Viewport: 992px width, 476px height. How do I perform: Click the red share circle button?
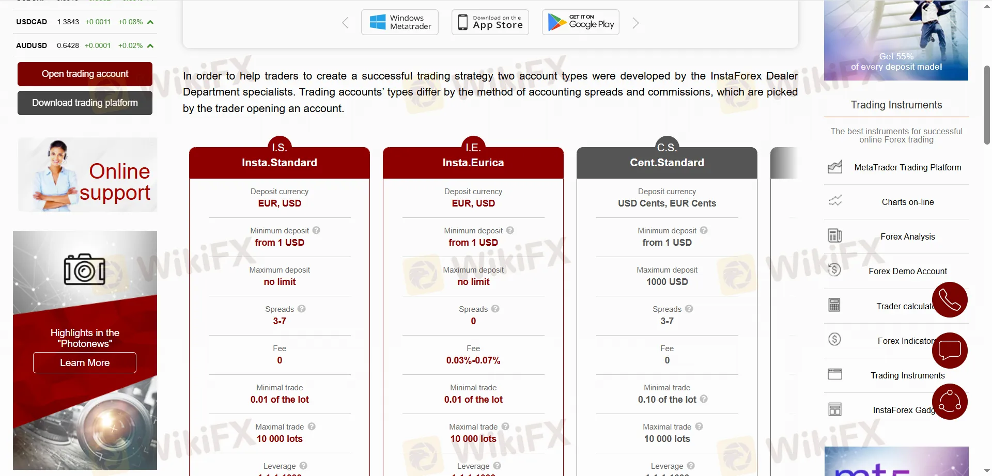pyautogui.click(x=950, y=402)
